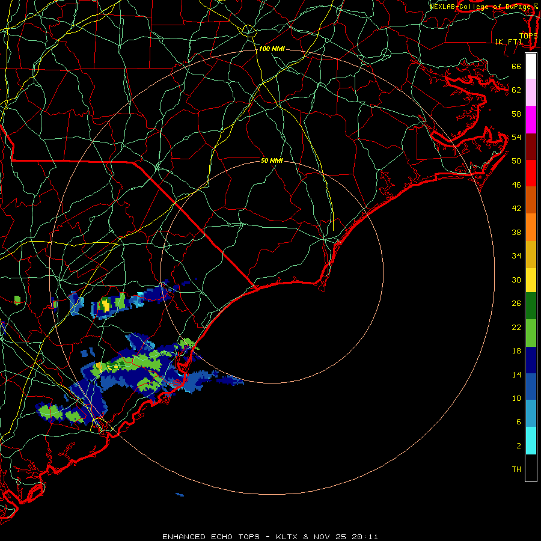Click the gold 38 kft legend swatch
This screenshot has height=541, width=541.
[531, 254]
